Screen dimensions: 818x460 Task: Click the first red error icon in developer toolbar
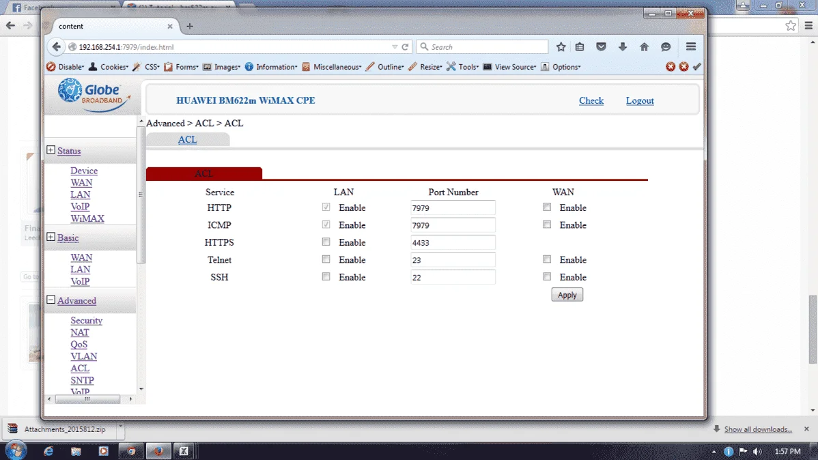pyautogui.click(x=671, y=67)
